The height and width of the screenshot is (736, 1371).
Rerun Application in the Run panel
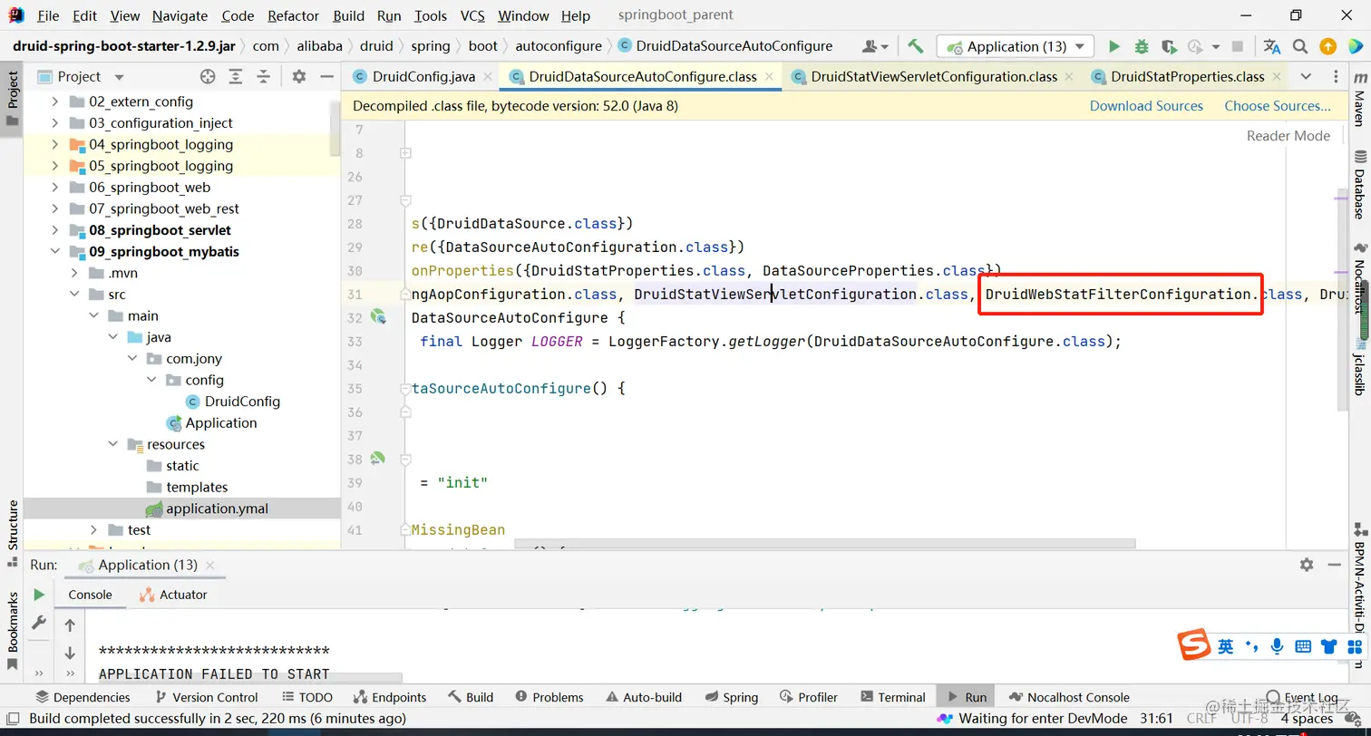click(39, 595)
